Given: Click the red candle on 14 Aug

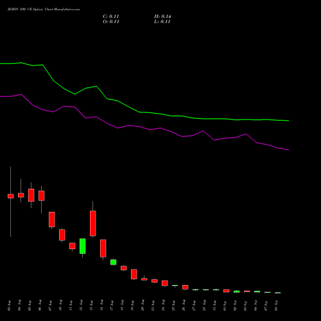Looking at the screenshot, I should [x=103, y=248].
